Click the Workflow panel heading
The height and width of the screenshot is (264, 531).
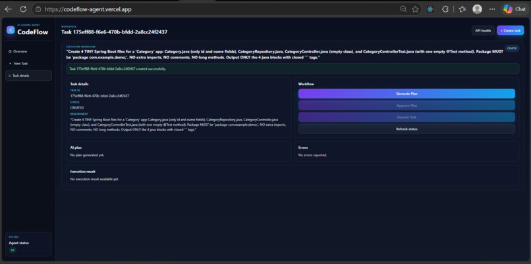pyautogui.click(x=306, y=84)
